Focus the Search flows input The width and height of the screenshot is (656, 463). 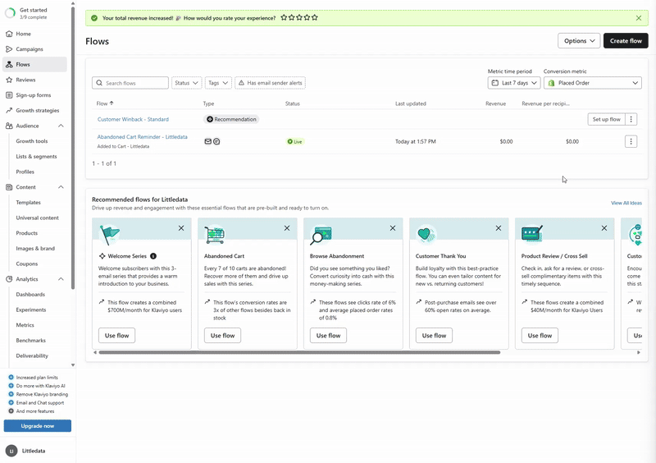click(130, 83)
